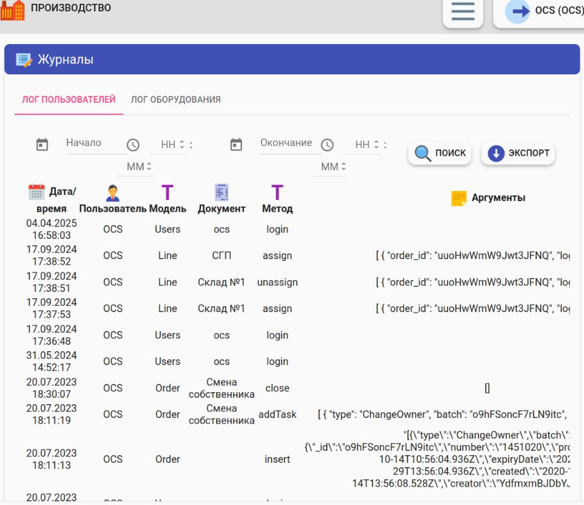The image size is (584, 505).
Task: Select the 17.09.2024 17:38:52 log date
Action: click(52, 255)
